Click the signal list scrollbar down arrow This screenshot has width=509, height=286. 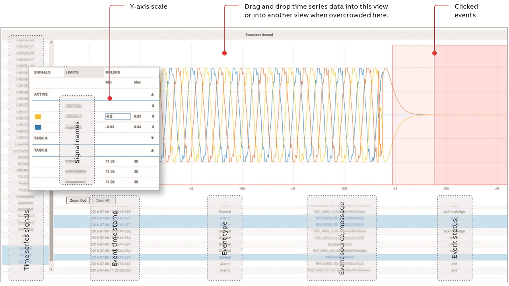51,270
